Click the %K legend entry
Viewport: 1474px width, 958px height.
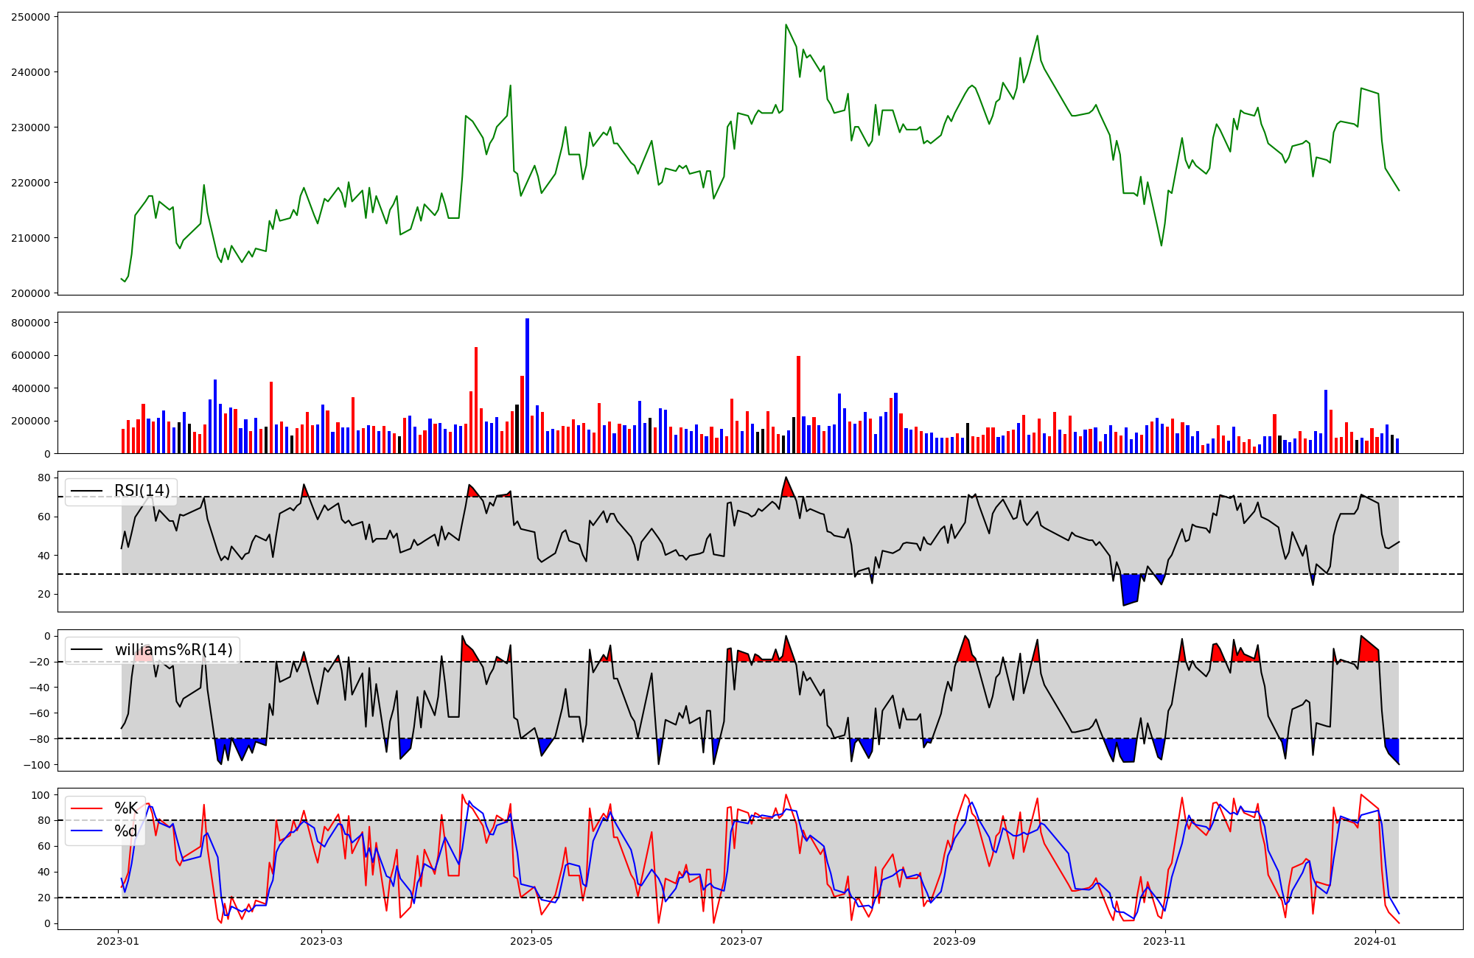(x=126, y=808)
